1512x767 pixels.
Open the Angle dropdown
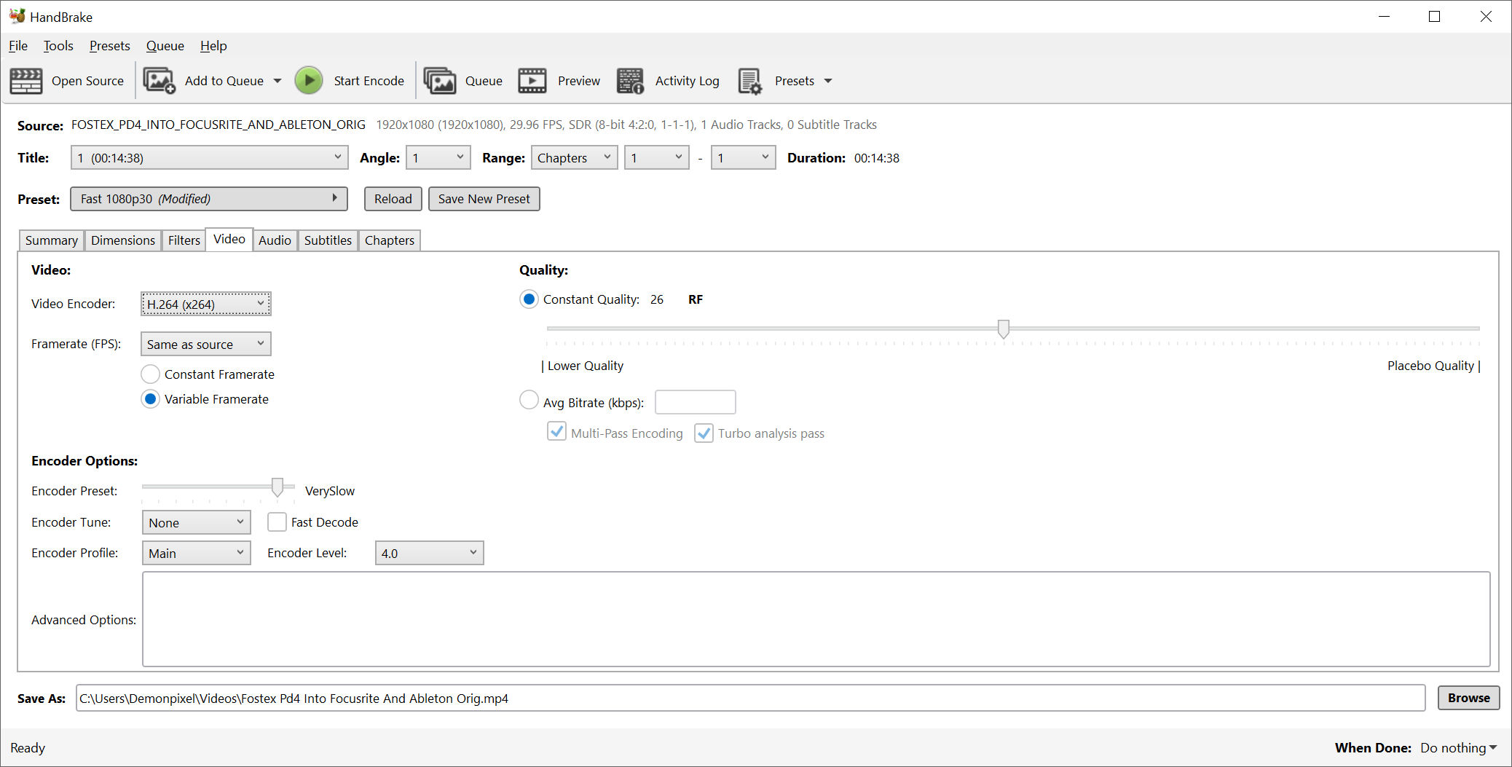click(x=438, y=158)
